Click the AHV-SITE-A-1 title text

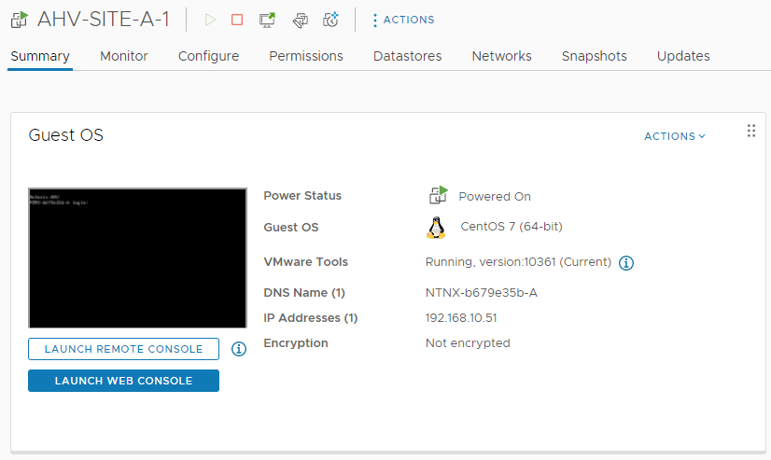click(104, 20)
